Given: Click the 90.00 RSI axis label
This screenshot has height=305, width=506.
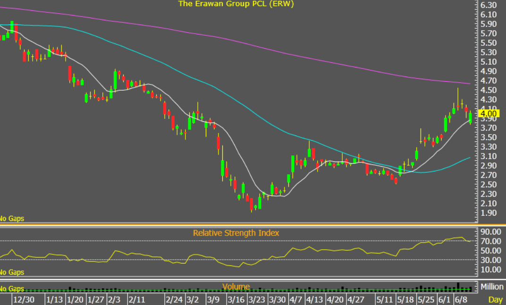Looking at the screenshot, I should point(490,232).
